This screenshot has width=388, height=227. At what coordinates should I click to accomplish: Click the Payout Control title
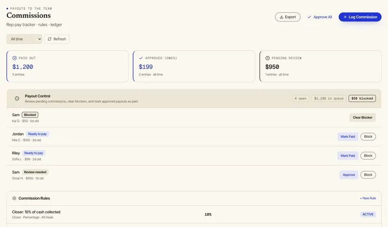[38, 96]
